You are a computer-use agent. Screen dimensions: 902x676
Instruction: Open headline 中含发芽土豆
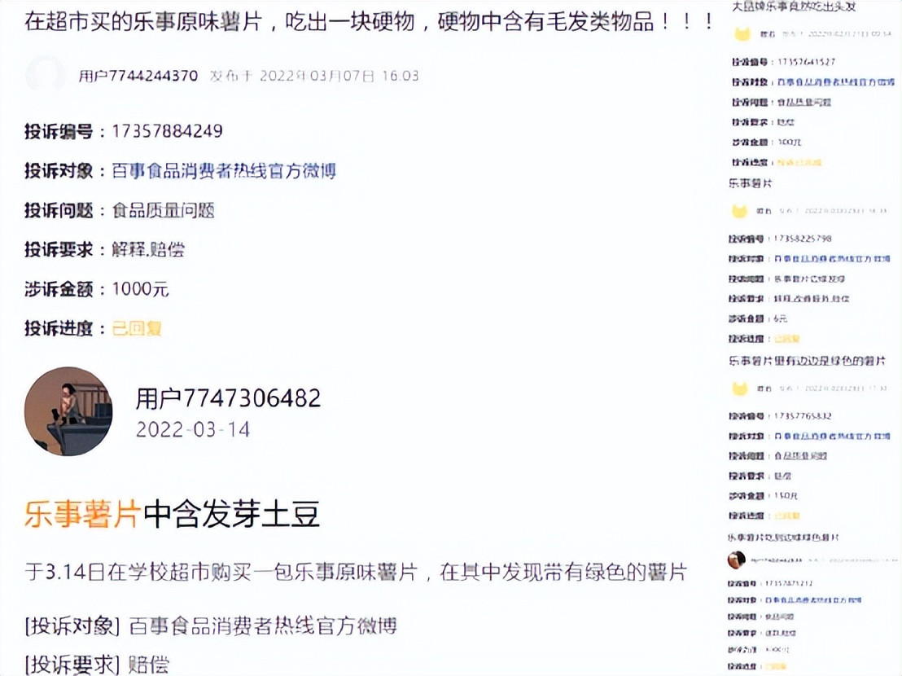231,514
